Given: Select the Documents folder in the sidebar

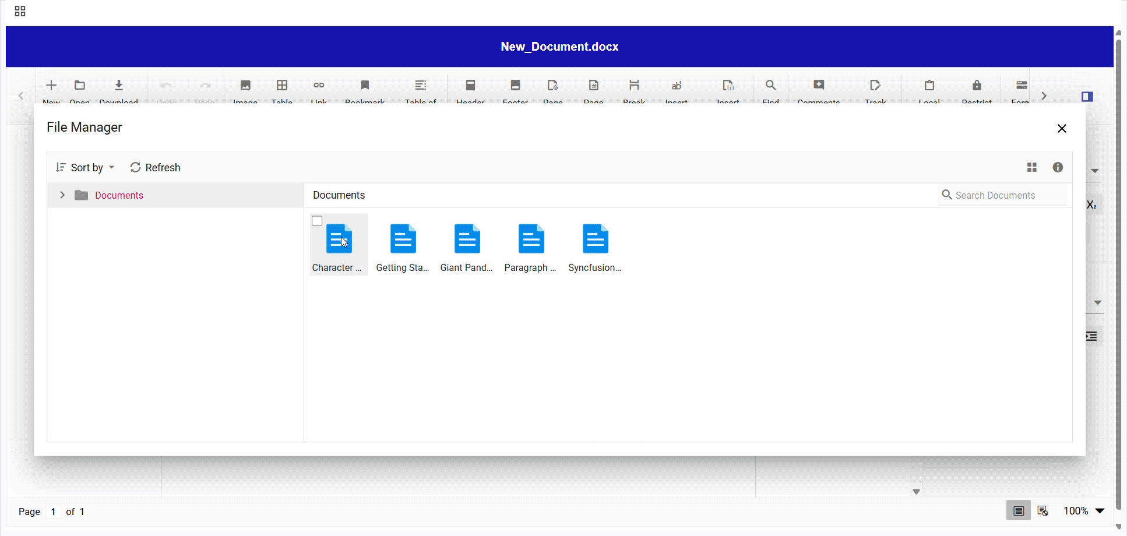Looking at the screenshot, I should click(119, 195).
